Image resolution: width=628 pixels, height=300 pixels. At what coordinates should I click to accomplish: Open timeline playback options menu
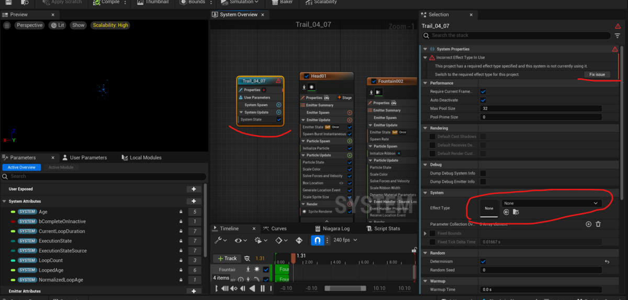click(260, 240)
